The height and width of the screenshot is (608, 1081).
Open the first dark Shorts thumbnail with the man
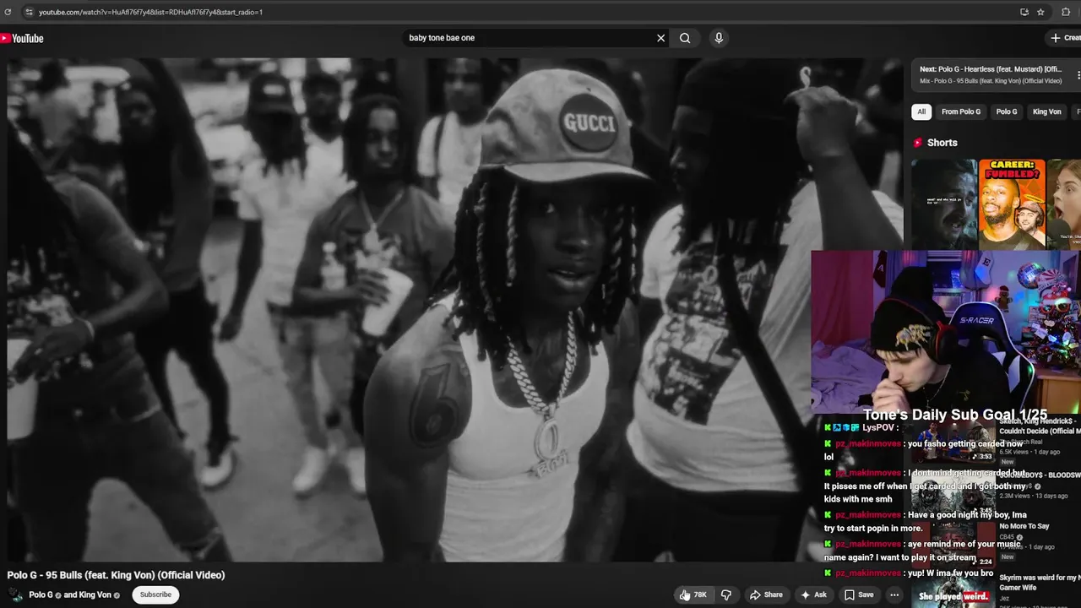pos(944,204)
